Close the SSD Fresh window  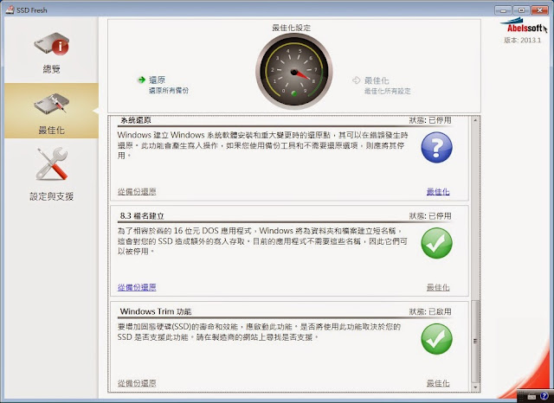point(539,10)
